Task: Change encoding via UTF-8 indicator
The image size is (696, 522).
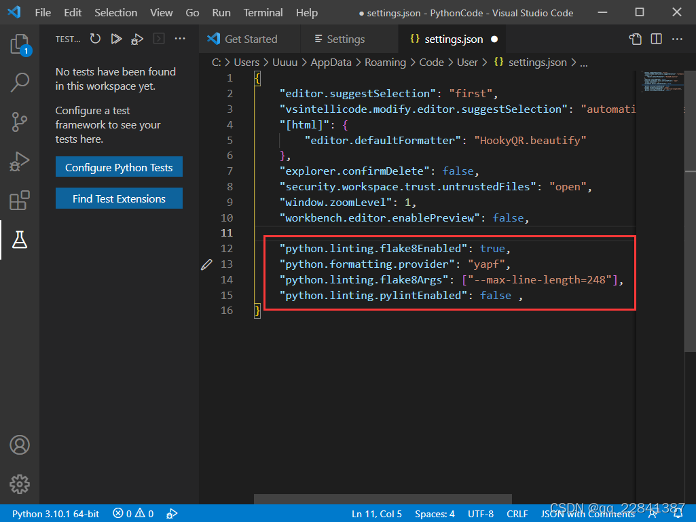Action: pos(480,514)
